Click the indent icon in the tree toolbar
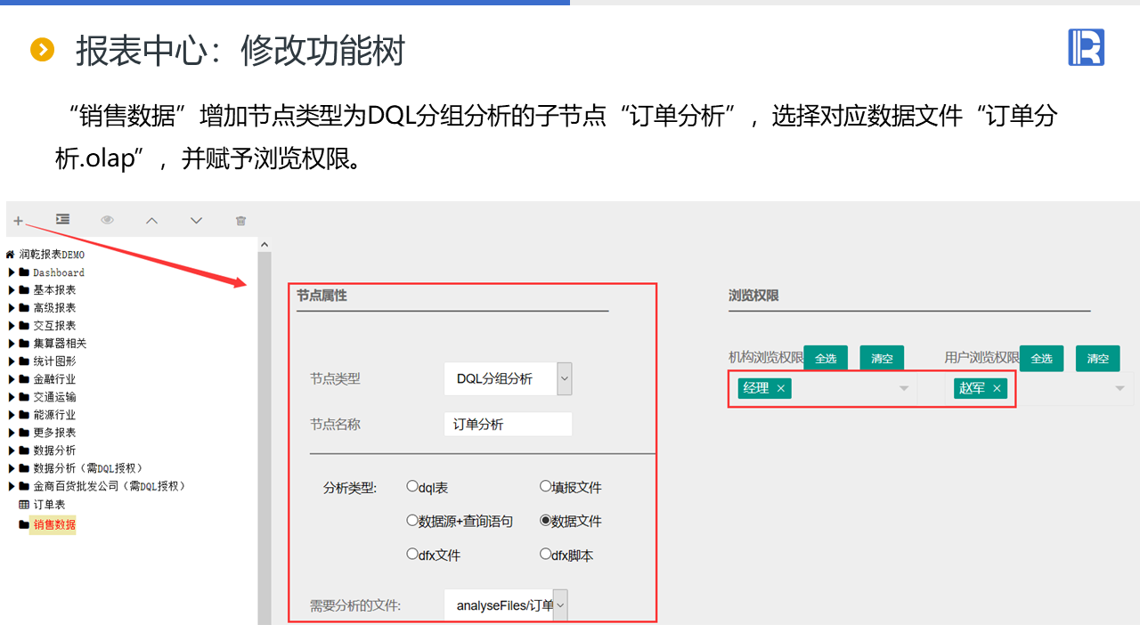The height and width of the screenshot is (641, 1140). click(62, 220)
